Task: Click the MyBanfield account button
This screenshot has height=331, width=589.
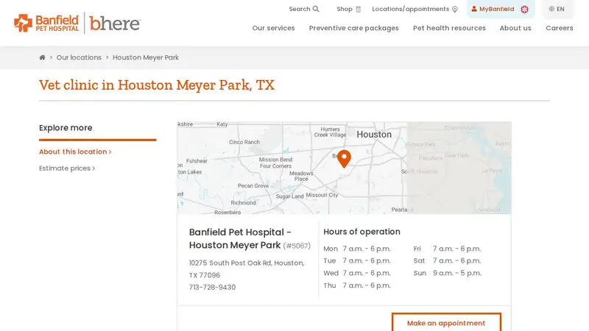Action: pos(493,9)
